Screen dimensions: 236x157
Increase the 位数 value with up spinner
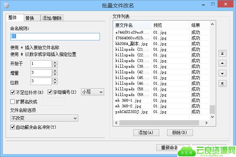pos(55,80)
